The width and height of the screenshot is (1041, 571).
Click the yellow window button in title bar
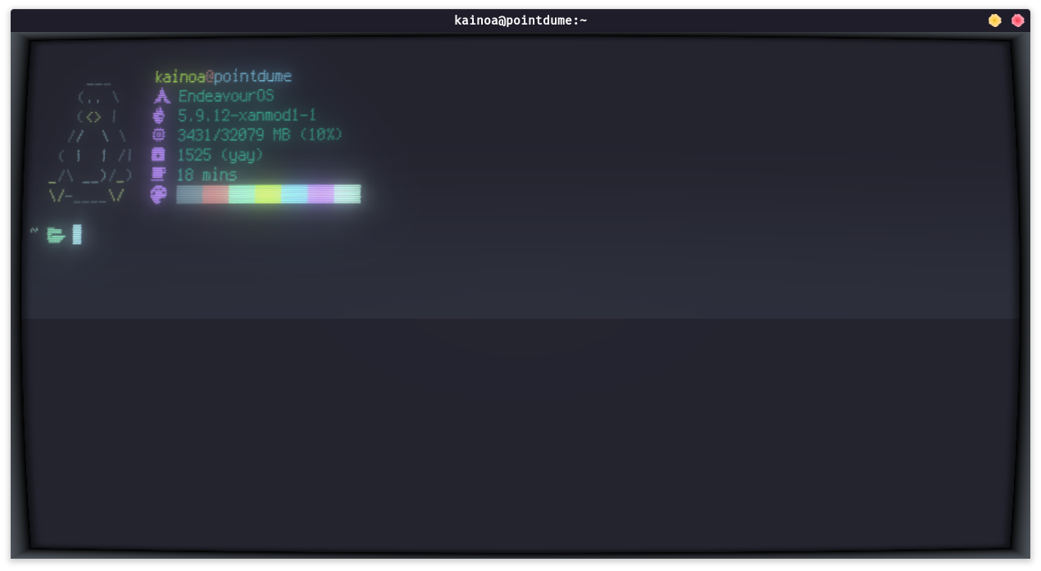click(994, 20)
